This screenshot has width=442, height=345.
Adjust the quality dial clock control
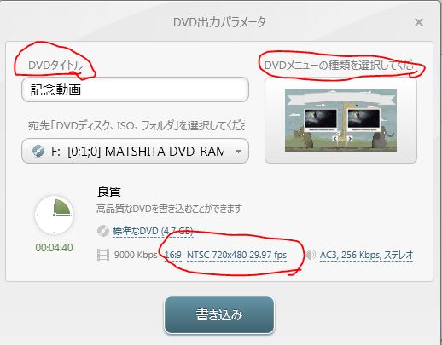54,215
